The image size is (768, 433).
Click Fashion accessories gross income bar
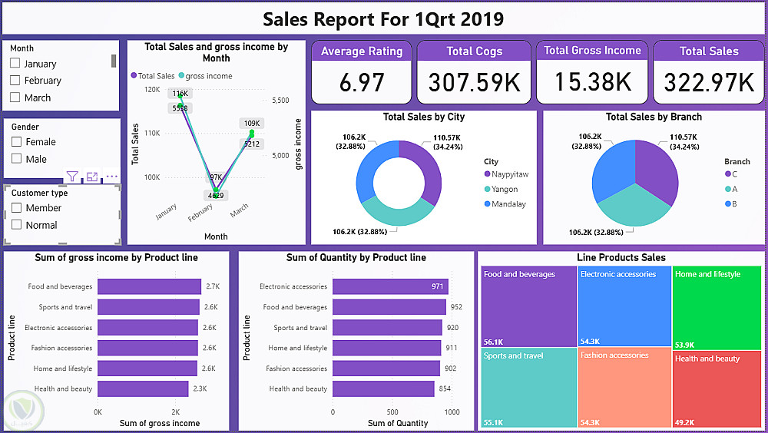click(148, 348)
